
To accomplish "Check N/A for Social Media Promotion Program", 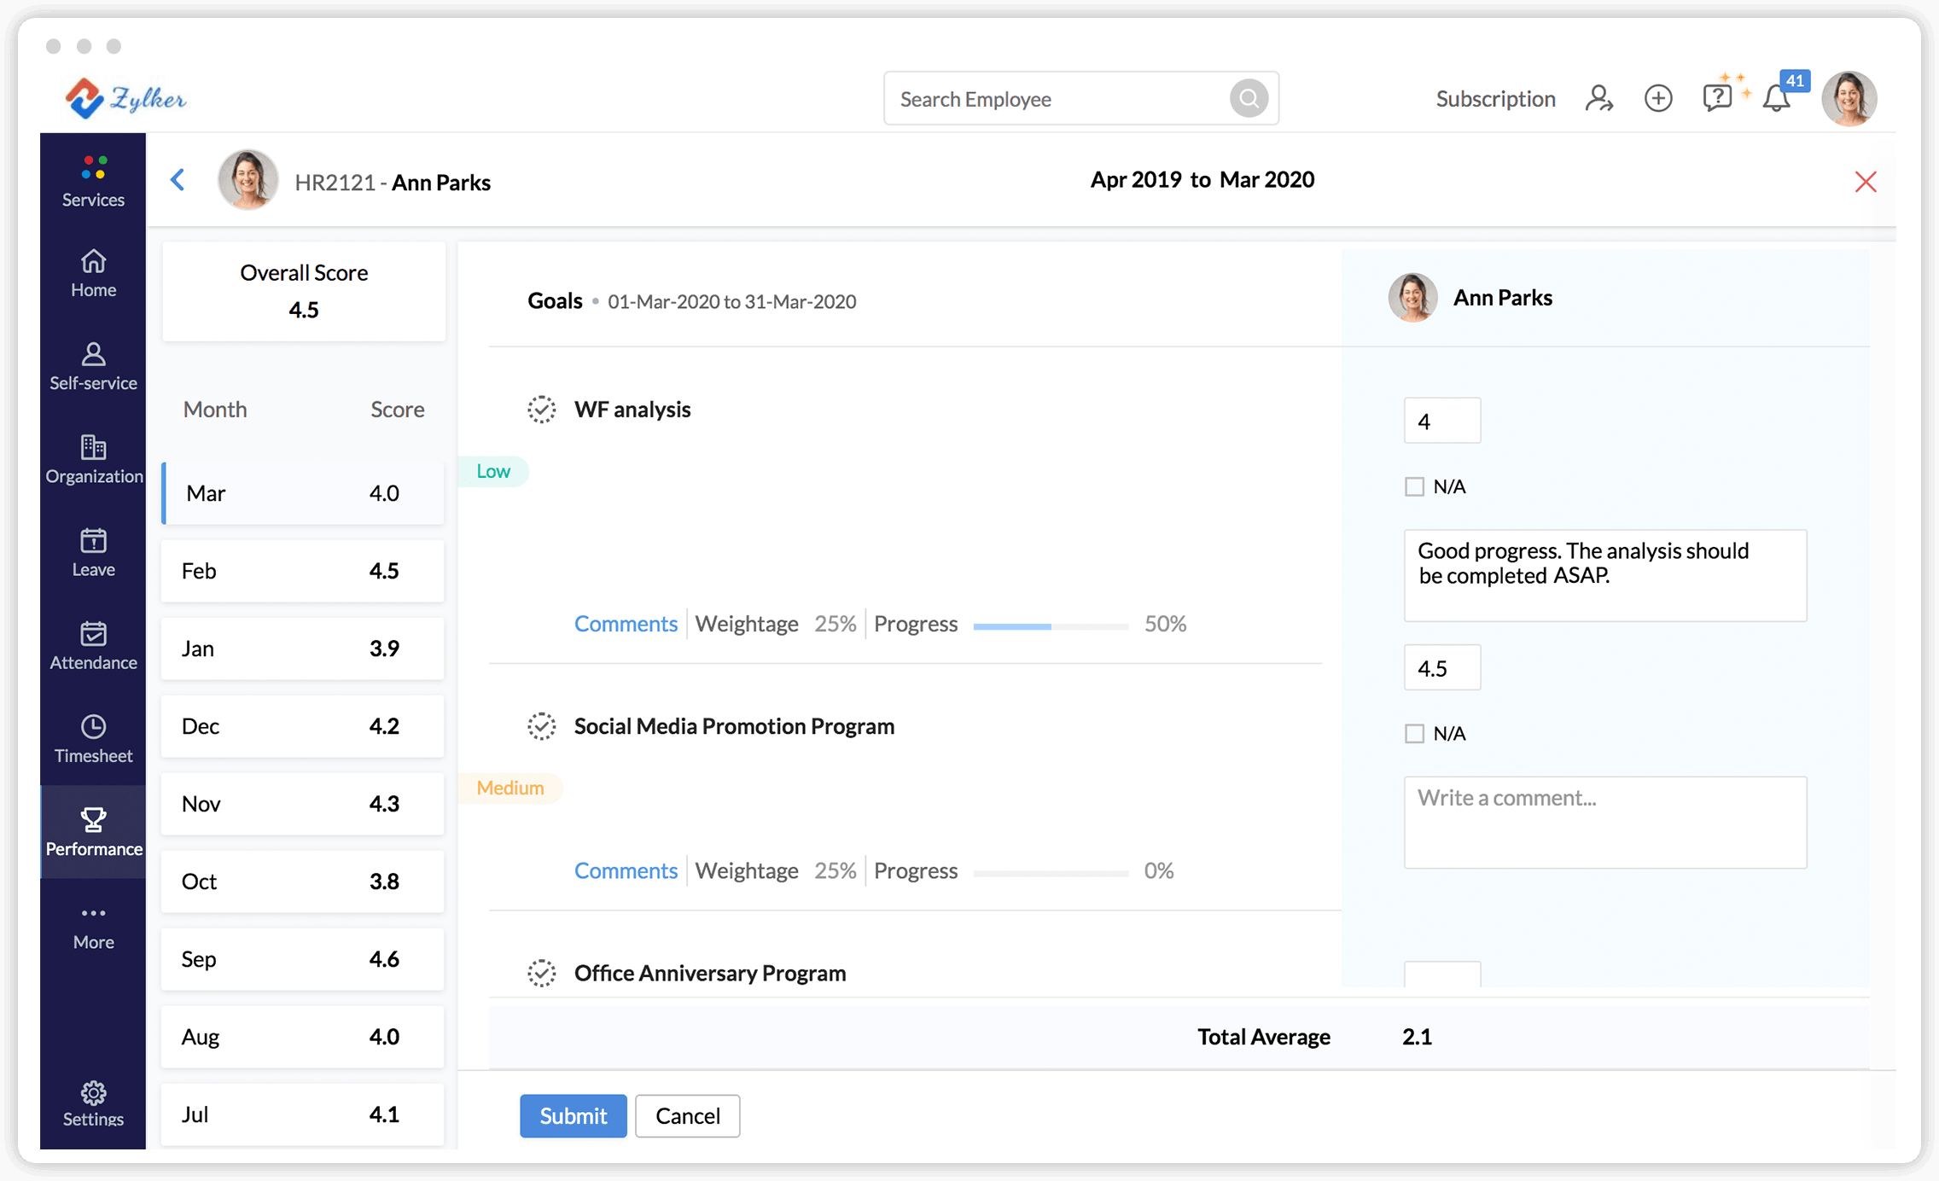I will pyautogui.click(x=1414, y=734).
